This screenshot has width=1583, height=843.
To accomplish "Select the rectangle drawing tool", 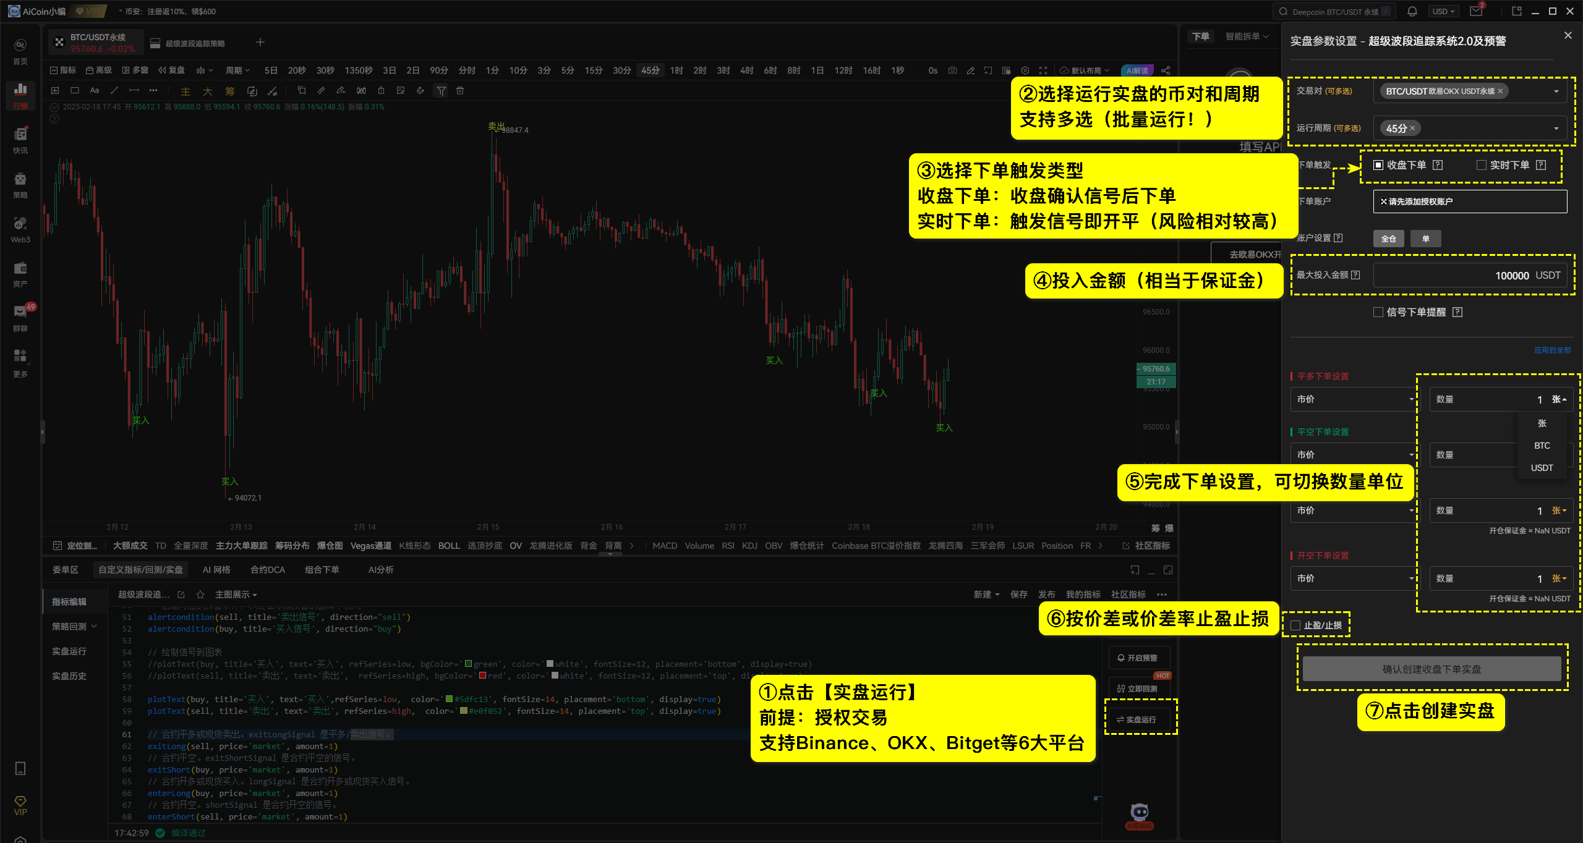I will pos(75,90).
